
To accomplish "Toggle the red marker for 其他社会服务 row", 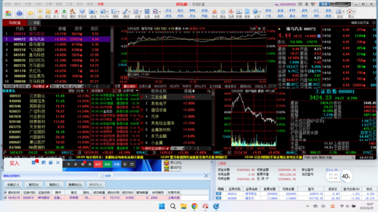I will tap(142, 123).
